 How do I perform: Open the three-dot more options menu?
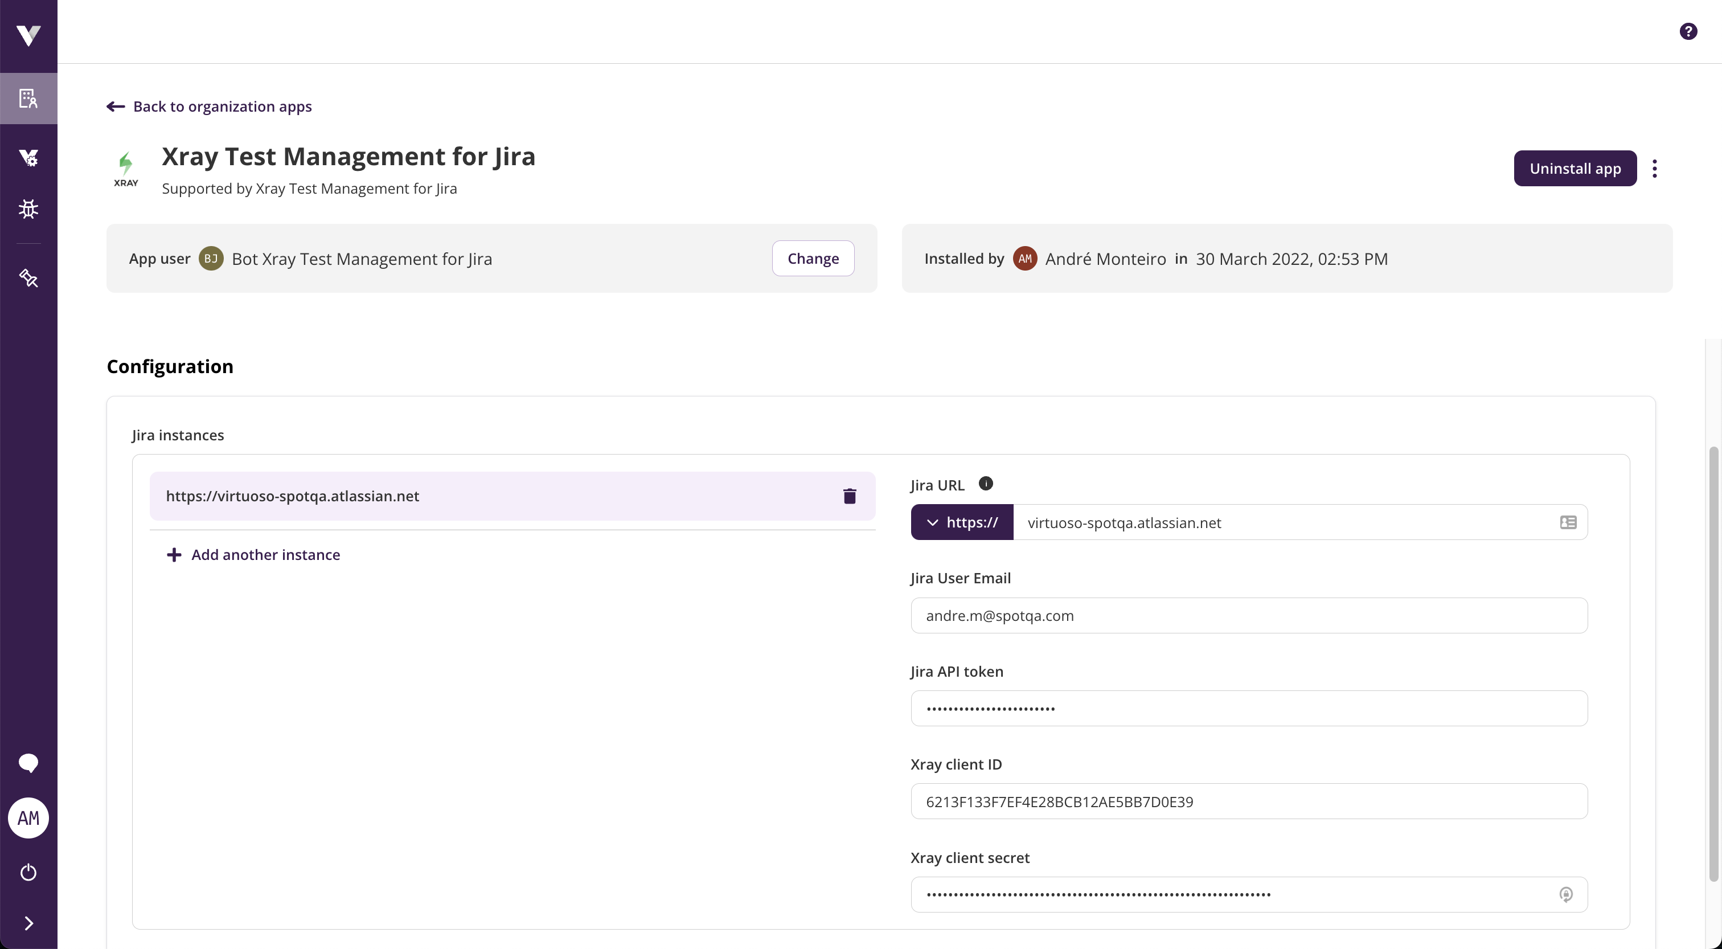point(1654,169)
